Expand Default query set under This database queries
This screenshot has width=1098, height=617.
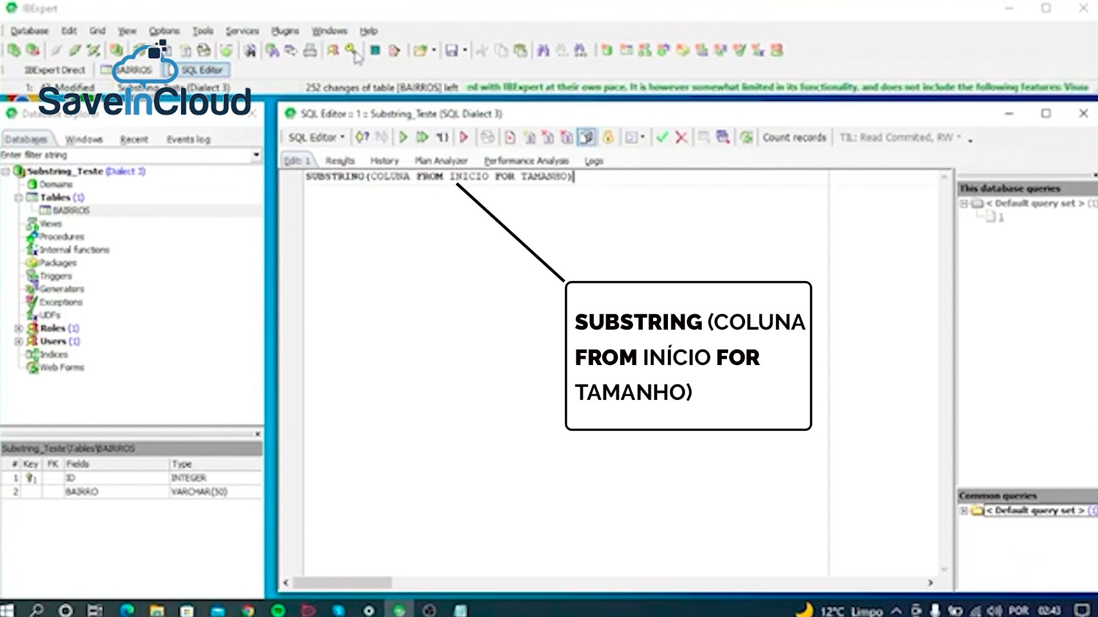tap(964, 203)
